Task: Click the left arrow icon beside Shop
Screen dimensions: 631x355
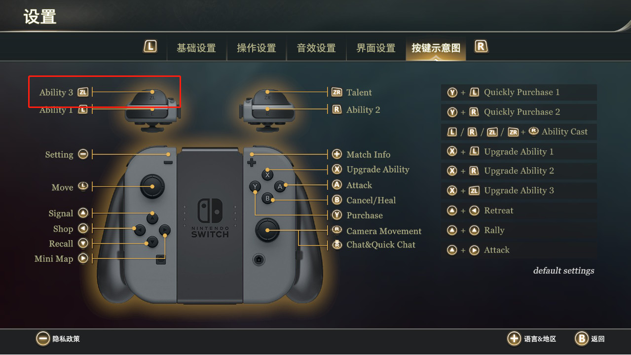Action: point(83,228)
